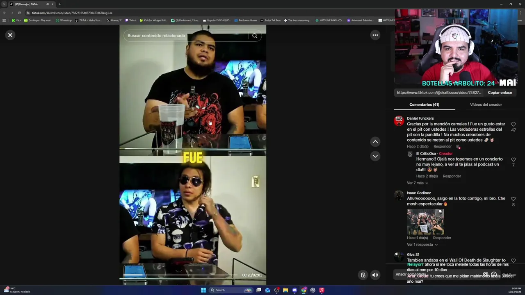Open Task View in taskbar

(259, 290)
